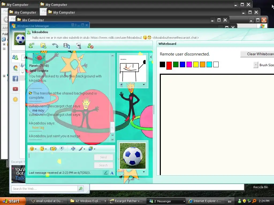
Task: Click the info icon in Messenger window
Action: pos(22,65)
